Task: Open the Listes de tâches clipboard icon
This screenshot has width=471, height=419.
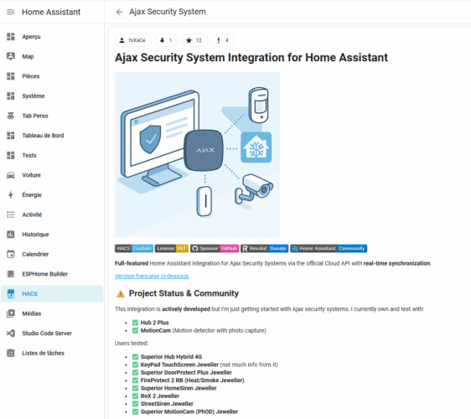Action: click(11, 353)
